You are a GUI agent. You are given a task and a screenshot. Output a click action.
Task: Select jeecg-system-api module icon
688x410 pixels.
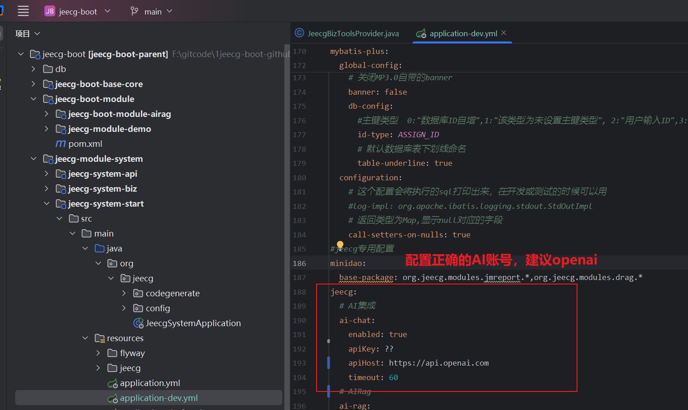tap(61, 174)
